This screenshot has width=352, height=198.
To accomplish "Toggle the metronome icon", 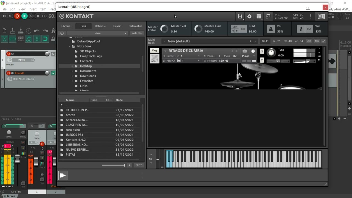I will coord(271,29).
